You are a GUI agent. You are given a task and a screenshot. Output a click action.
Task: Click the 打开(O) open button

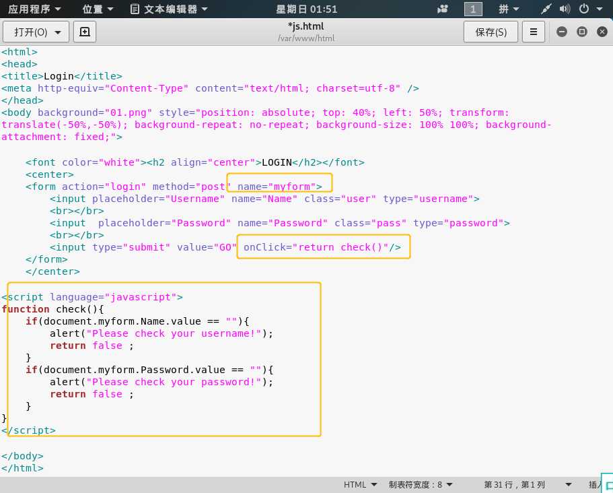(30, 32)
